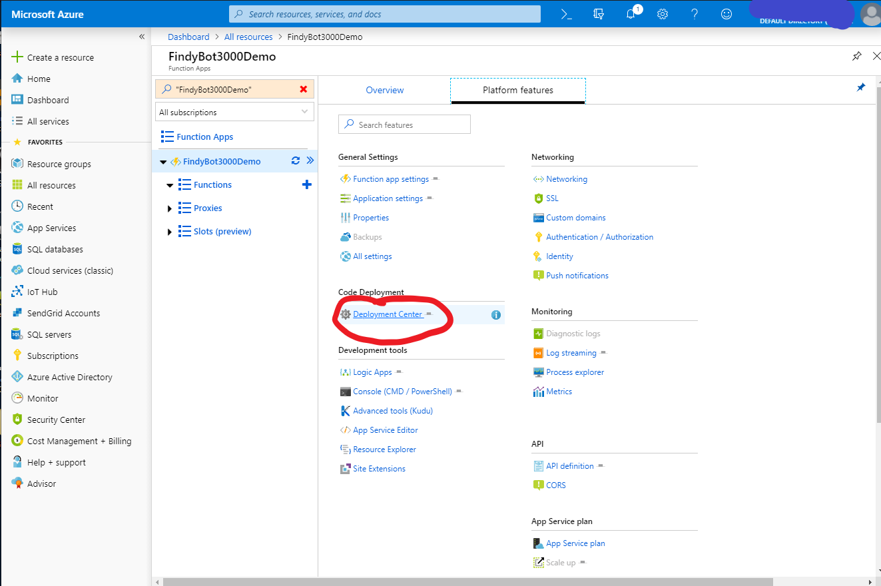881x586 pixels.
Task: Open Authentication / Authorization
Action: [x=599, y=237]
